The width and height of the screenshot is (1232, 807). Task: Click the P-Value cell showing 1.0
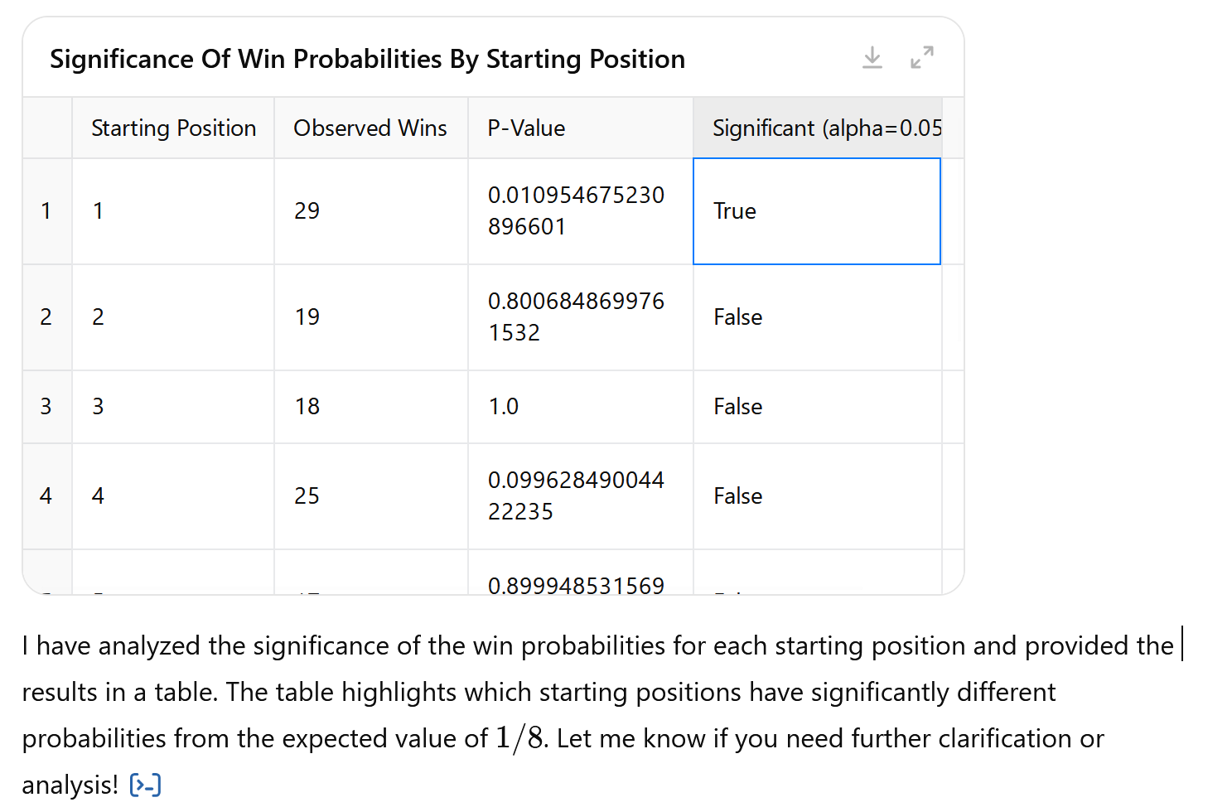[580, 407]
